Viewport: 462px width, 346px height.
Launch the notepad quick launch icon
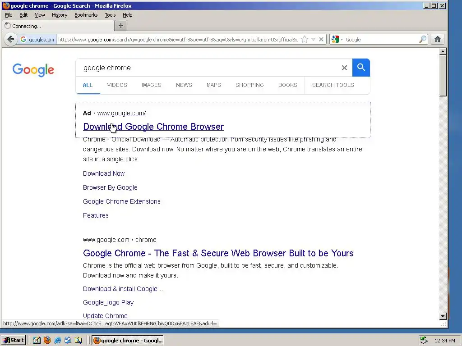37,340
